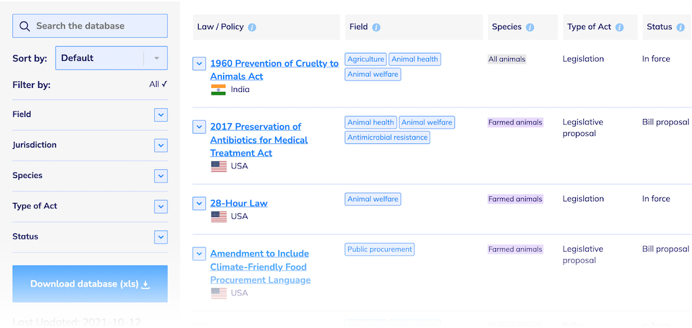Viewport: 692px width, 328px height.
Task: Expand the 2017 Preservation of Antibiotics row
Action: (x=199, y=126)
